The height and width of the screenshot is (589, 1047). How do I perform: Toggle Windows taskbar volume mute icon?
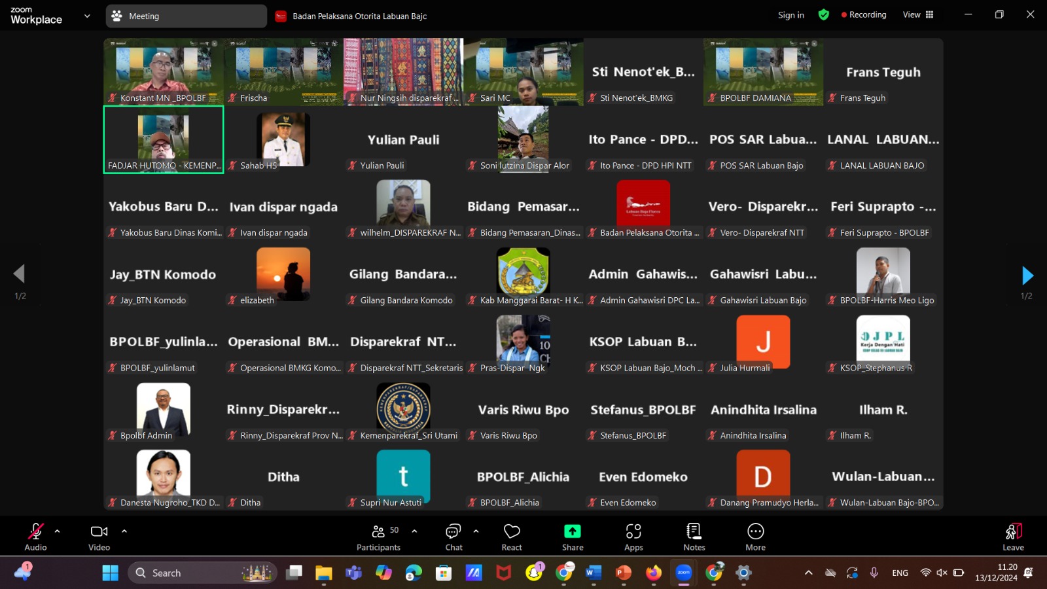(x=942, y=573)
